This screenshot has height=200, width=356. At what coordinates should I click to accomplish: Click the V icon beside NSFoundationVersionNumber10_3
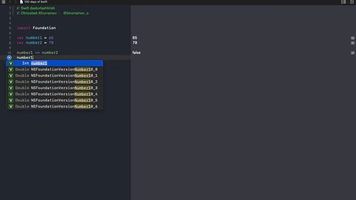[x=11, y=88]
